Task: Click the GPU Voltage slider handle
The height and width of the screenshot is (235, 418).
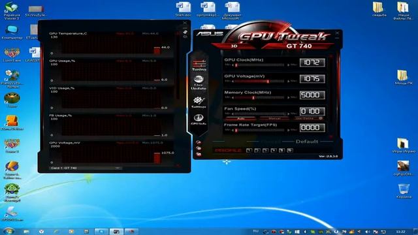Action: pyautogui.click(x=268, y=81)
